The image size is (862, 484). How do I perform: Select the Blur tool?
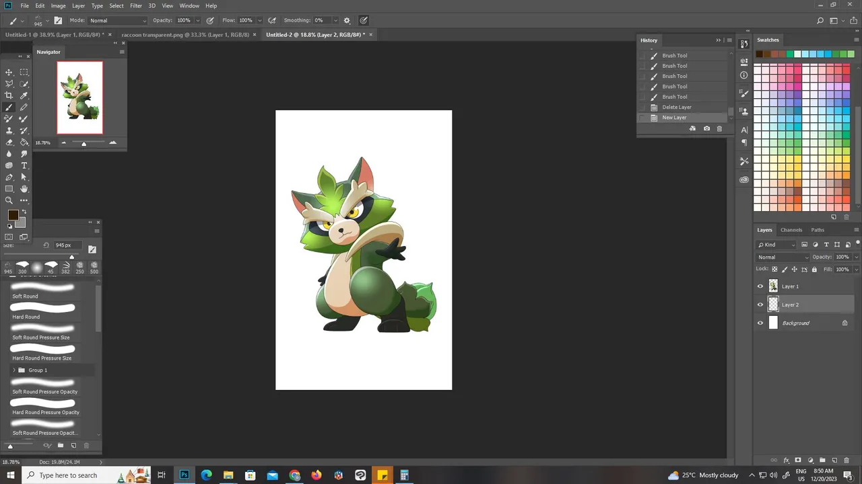pyautogui.click(x=9, y=154)
